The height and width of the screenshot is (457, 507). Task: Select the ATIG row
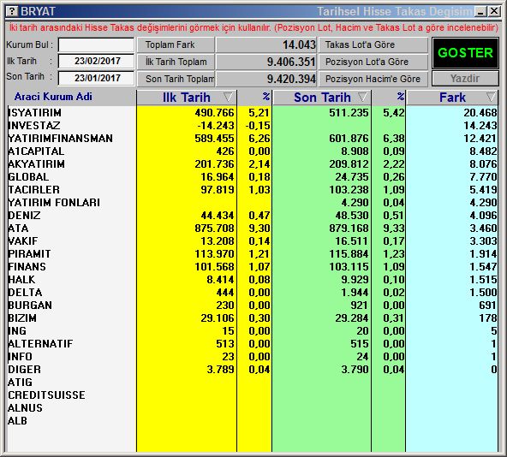coord(252,383)
